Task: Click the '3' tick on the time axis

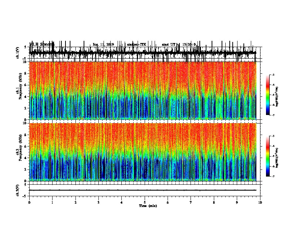Action: [x=98, y=203]
